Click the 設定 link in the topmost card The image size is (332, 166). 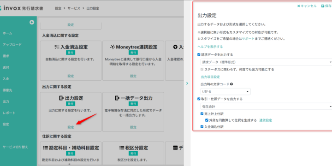[x=71, y=25]
